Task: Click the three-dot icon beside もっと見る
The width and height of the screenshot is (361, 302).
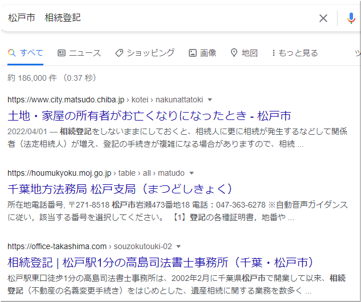Action: (274, 53)
